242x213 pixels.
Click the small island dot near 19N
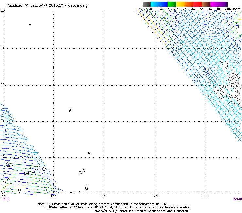(x=30, y=24)
